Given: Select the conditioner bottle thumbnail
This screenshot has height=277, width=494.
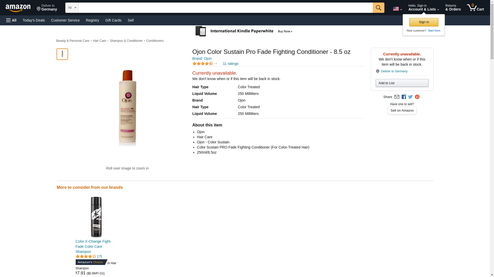Looking at the screenshot, I should tap(62, 54).
